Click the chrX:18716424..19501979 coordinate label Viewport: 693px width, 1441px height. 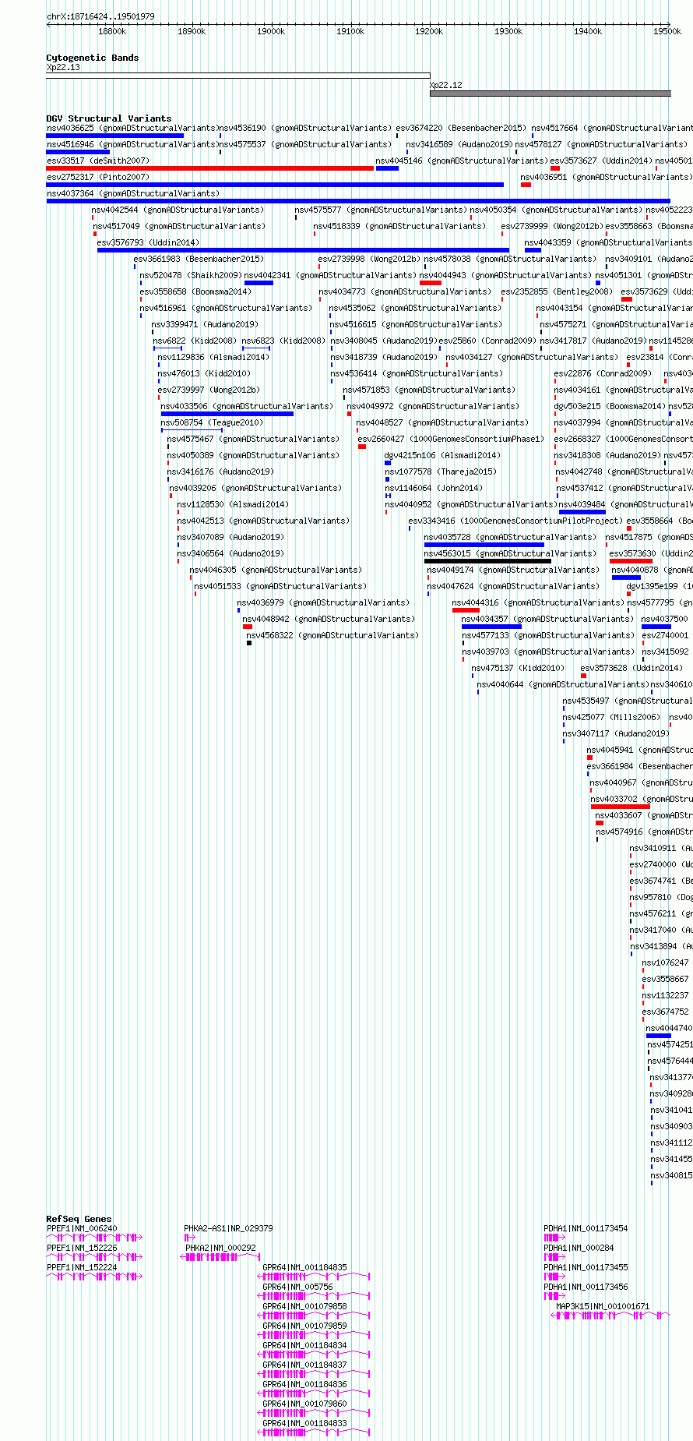[x=100, y=16]
